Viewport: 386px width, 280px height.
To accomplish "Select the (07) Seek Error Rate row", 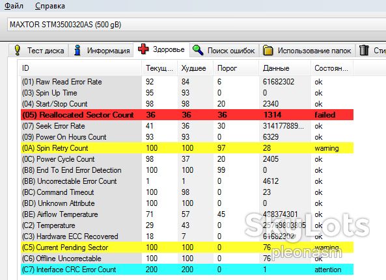I will tap(187, 126).
